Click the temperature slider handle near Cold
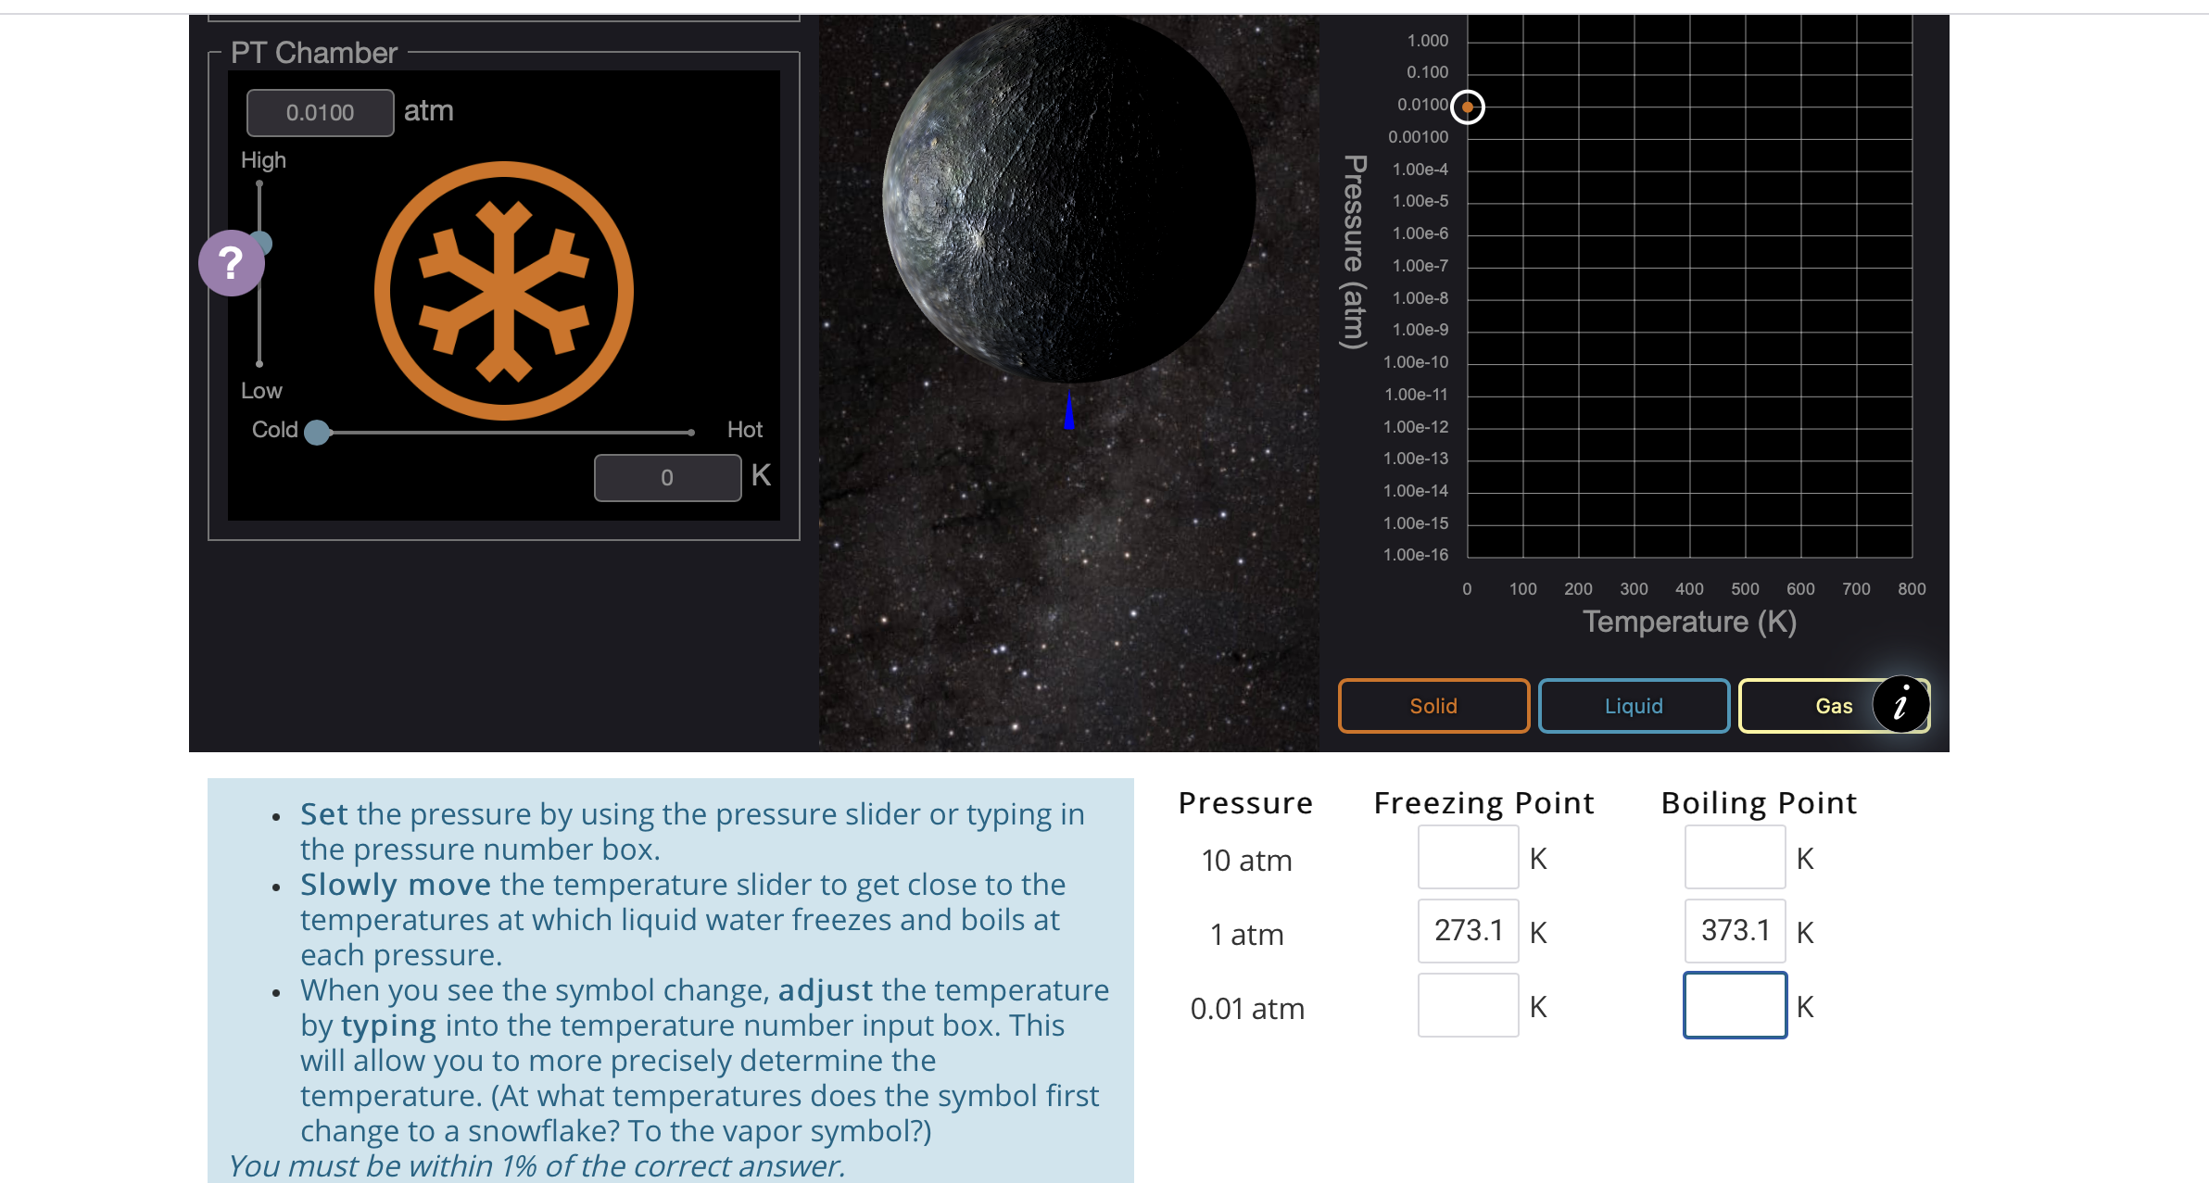The height and width of the screenshot is (1183, 2209). (317, 432)
